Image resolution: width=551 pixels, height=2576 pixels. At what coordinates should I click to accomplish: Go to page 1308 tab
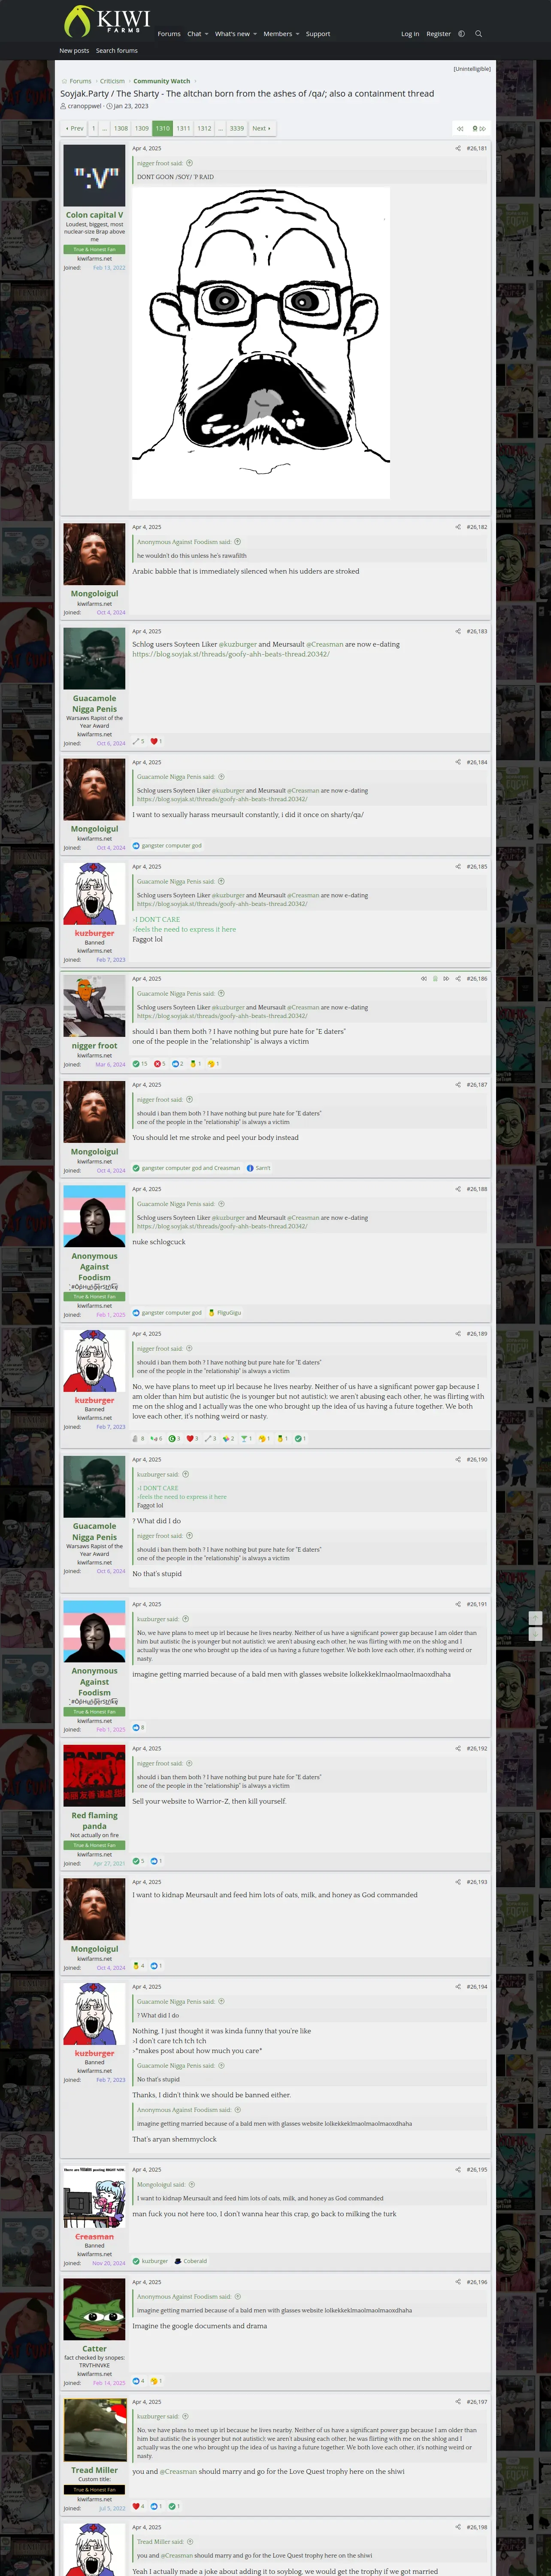121,129
